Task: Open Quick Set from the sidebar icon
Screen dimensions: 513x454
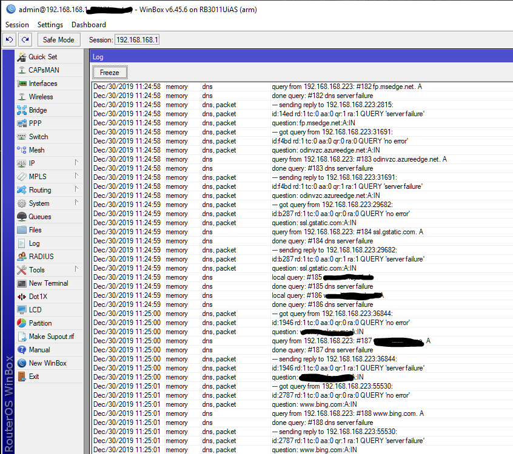Action: pos(22,57)
